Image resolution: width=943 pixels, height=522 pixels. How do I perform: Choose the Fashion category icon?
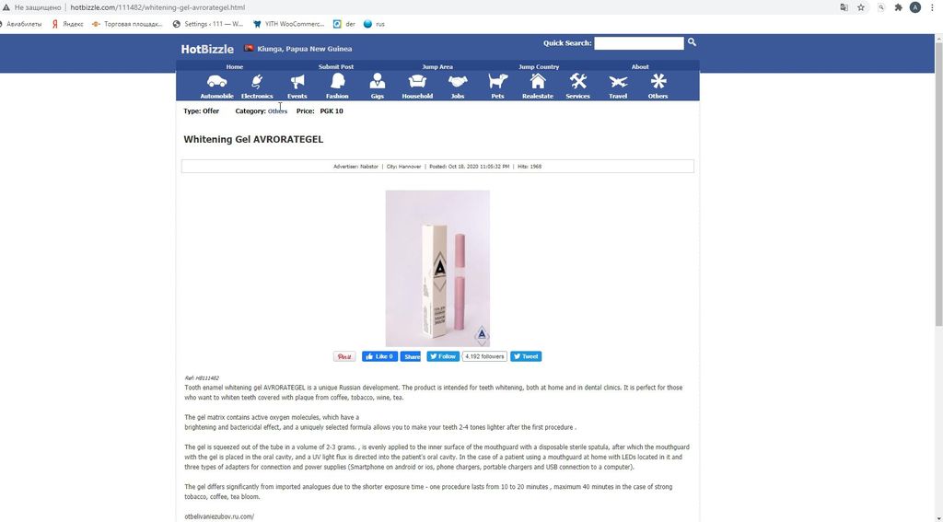coord(337,81)
